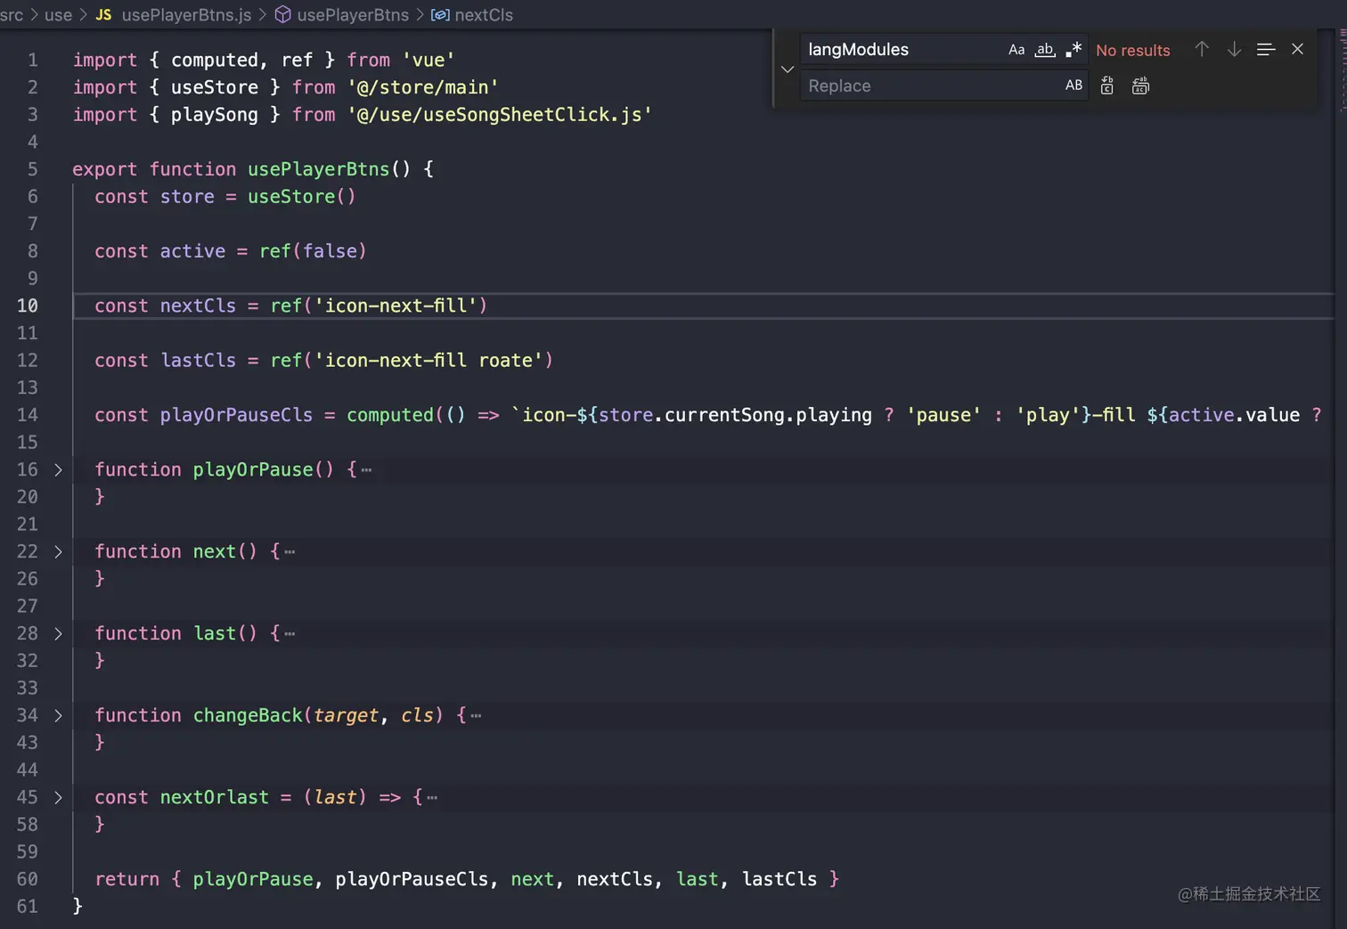Screen dimensions: 1347x929
Task: Toggle Match Case in find widget
Action: pos(1016,50)
